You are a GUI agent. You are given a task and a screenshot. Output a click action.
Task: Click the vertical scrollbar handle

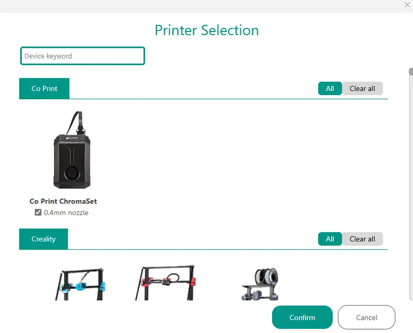411,71
